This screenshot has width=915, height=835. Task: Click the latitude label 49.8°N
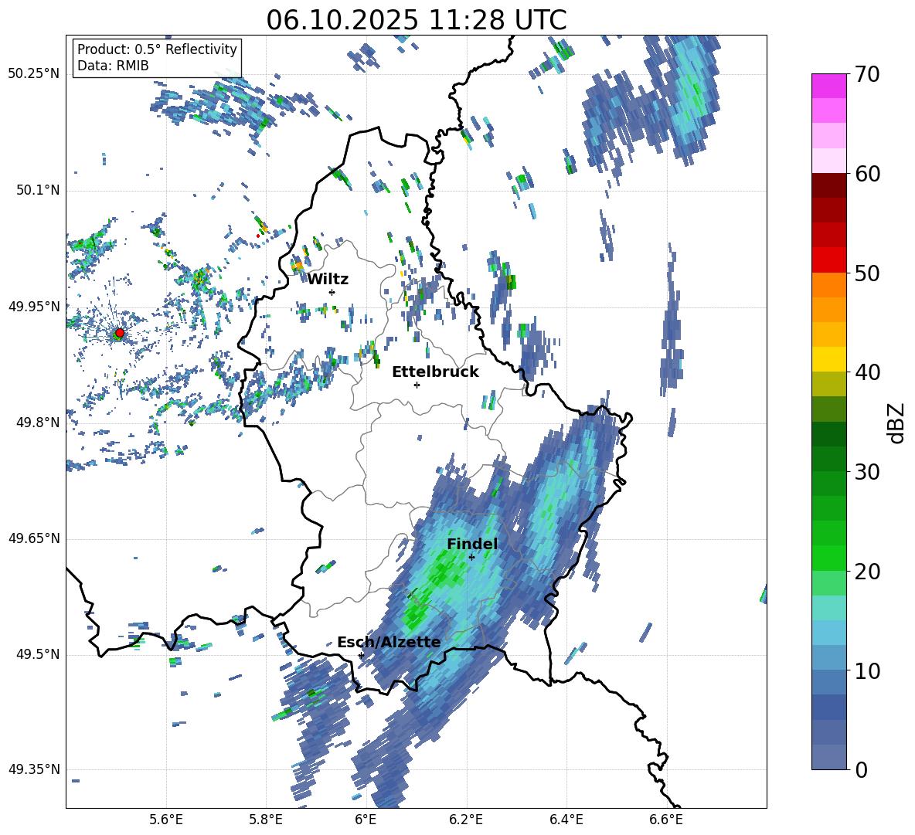pos(38,423)
